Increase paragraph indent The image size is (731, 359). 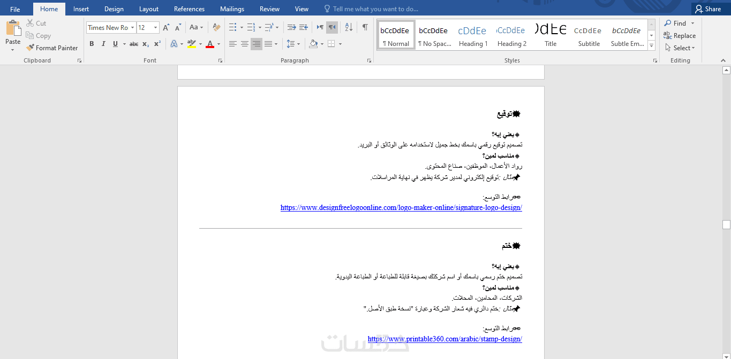click(x=304, y=27)
